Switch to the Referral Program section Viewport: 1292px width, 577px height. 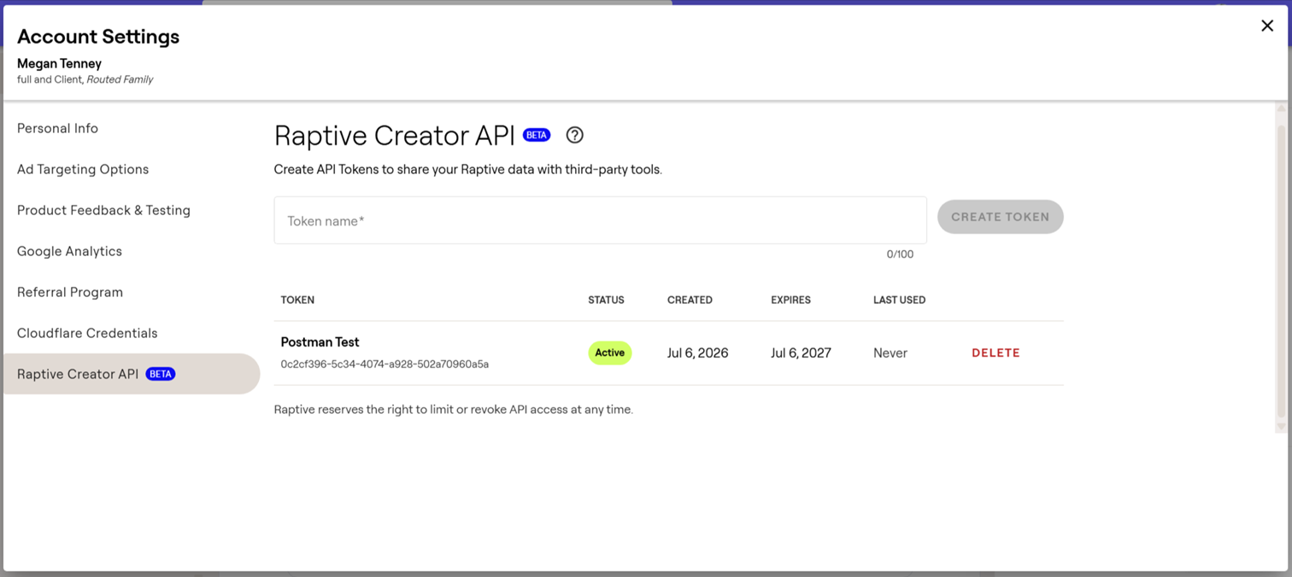[70, 292]
